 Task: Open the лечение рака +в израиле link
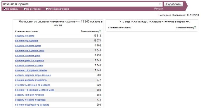click(30, 60)
